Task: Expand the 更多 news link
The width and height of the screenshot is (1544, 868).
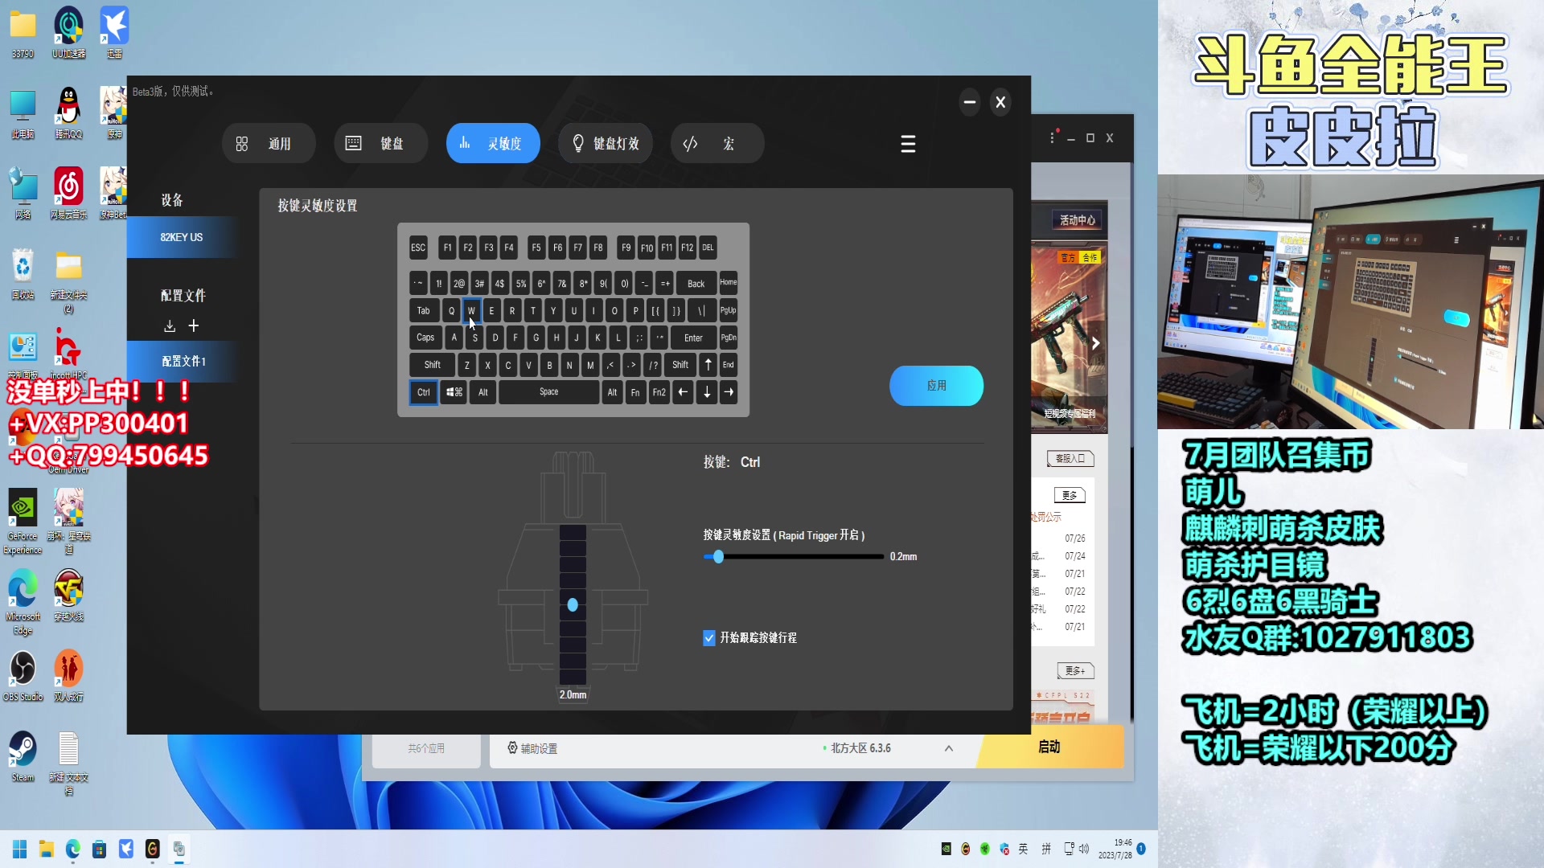Action: [1069, 495]
